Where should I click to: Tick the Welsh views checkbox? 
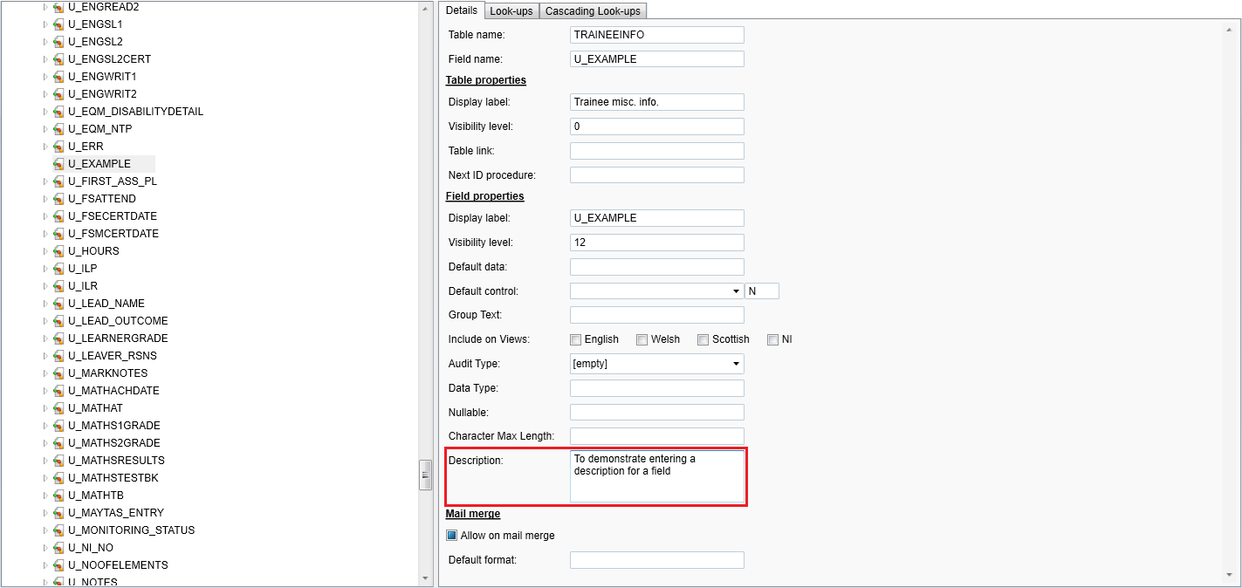point(642,339)
